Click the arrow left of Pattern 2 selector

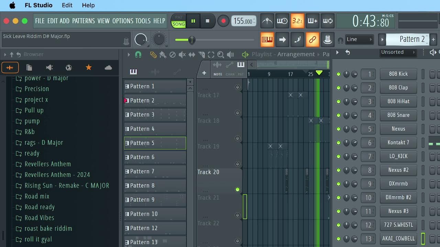[x=382, y=39]
